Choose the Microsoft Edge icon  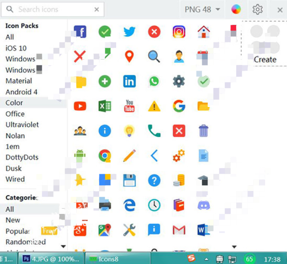[129, 205]
